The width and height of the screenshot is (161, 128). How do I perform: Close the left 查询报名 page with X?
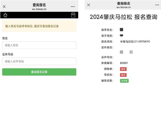(4, 7)
